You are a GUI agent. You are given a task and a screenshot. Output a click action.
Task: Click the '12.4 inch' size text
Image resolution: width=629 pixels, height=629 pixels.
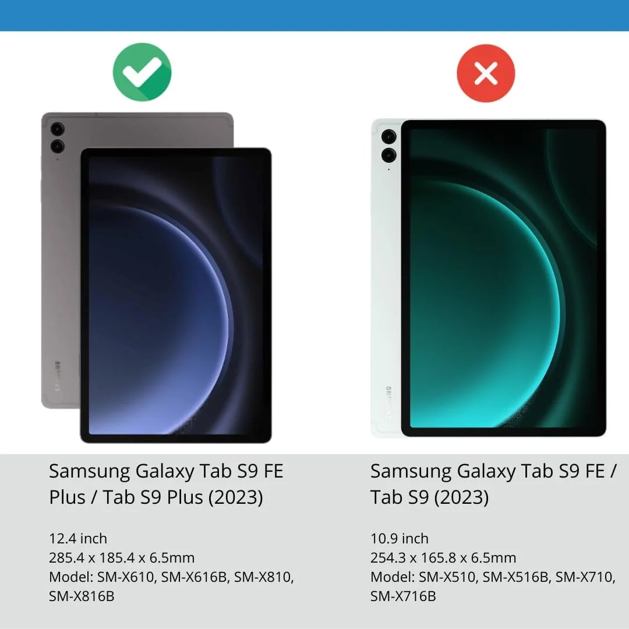pyautogui.click(x=78, y=538)
